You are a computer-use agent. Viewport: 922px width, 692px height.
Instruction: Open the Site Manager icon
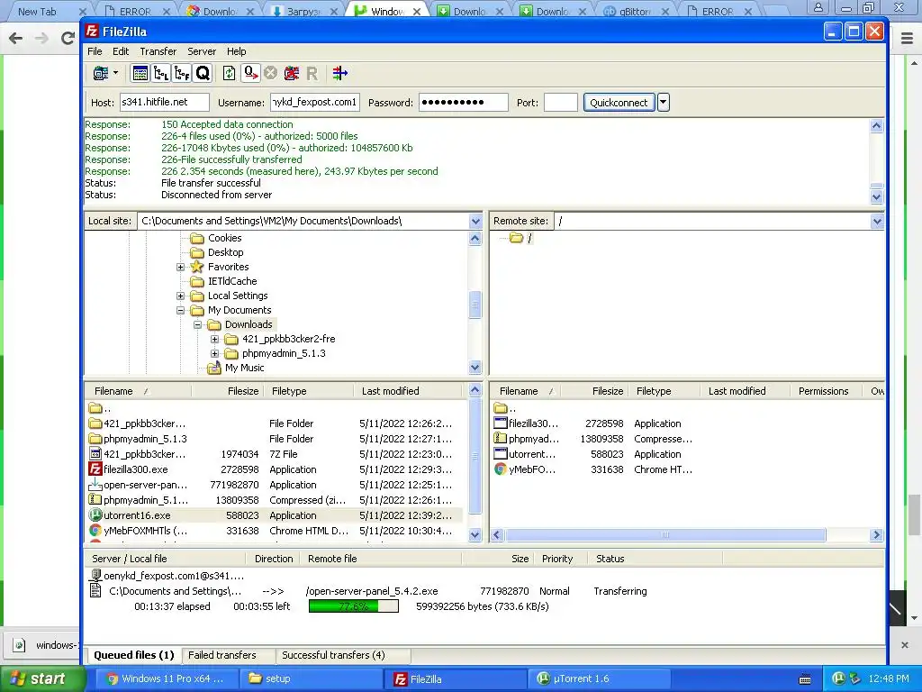click(101, 73)
